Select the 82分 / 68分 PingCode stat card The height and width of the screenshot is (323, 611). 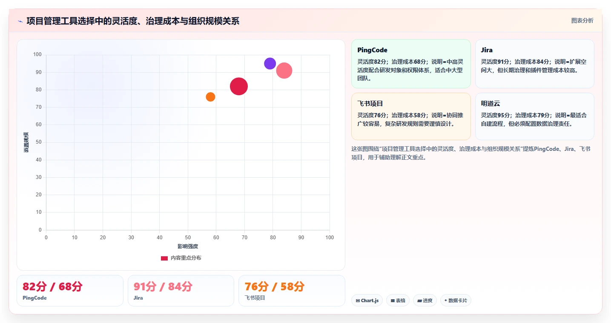[70, 291]
